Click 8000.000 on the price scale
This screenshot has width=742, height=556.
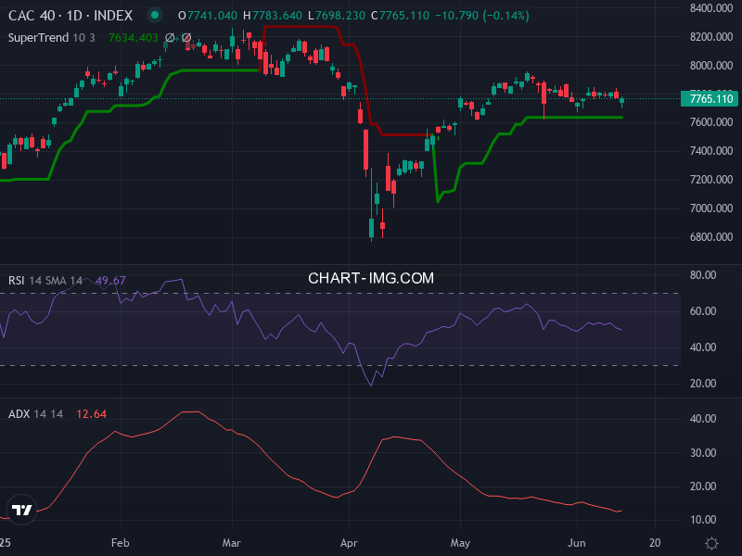click(x=711, y=65)
